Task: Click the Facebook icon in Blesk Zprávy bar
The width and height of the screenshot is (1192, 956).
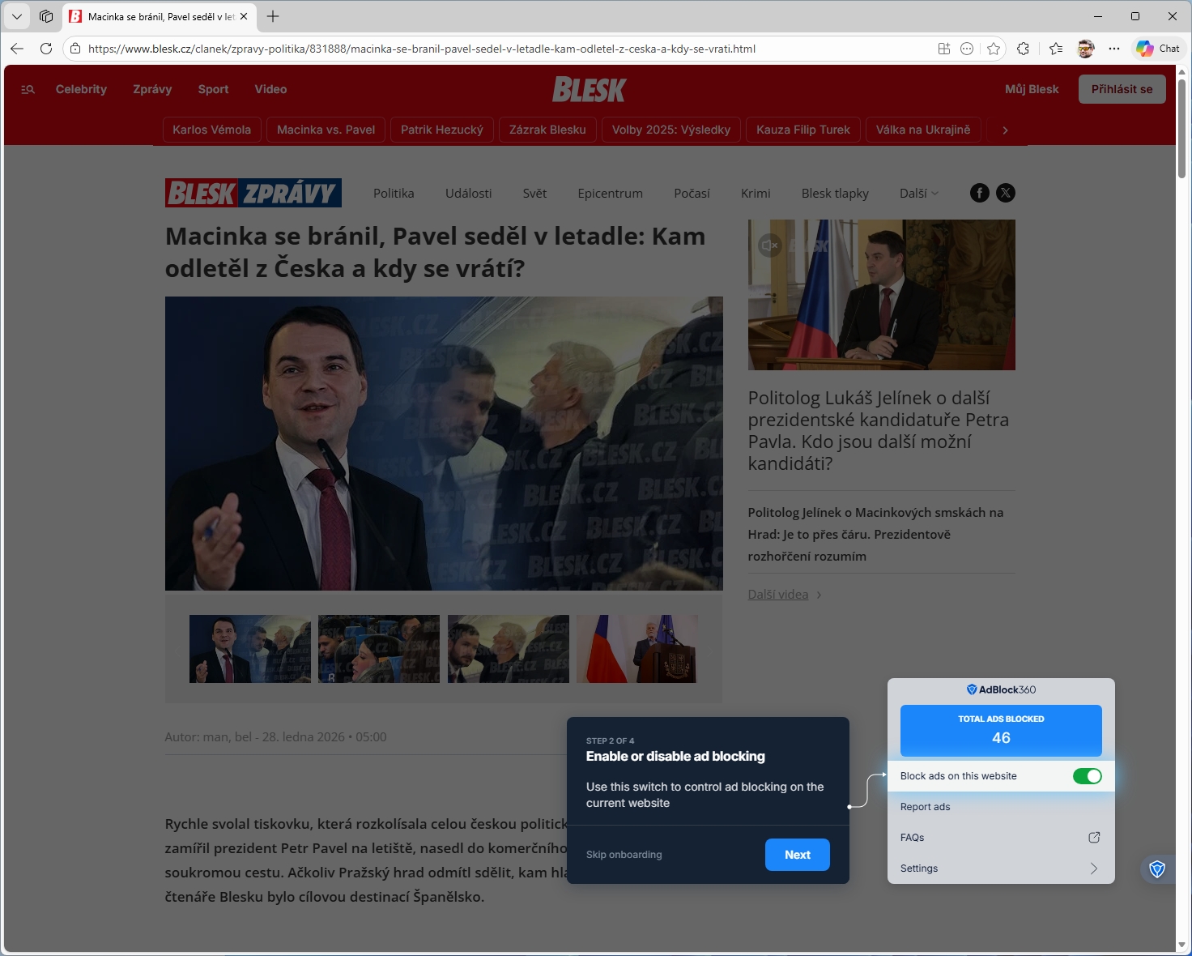Action: 980,193
